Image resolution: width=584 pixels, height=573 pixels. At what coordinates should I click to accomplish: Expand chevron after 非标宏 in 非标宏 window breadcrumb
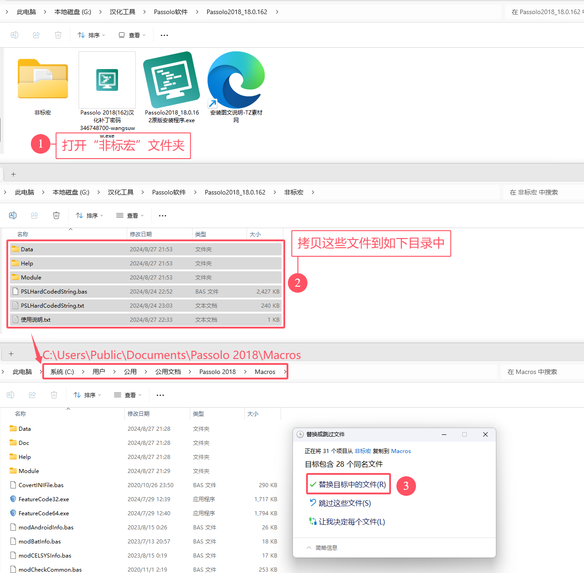[313, 192]
